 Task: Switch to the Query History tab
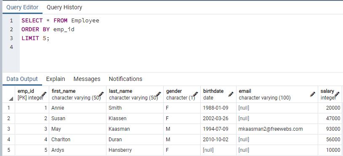(64, 8)
